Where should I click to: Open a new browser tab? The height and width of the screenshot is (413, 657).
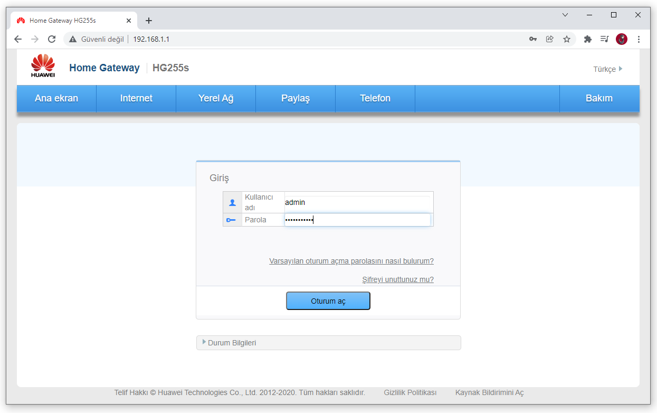[x=149, y=21]
